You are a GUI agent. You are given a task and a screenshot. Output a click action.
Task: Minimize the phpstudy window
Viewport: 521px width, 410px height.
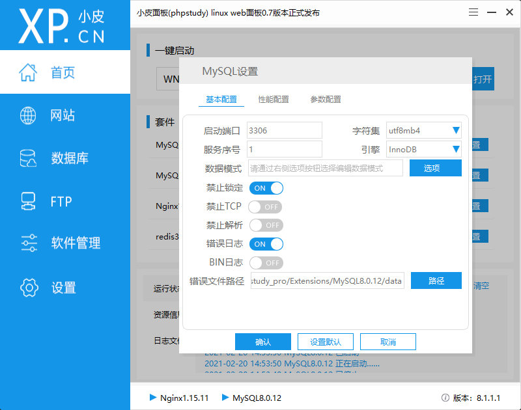[x=492, y=12]
